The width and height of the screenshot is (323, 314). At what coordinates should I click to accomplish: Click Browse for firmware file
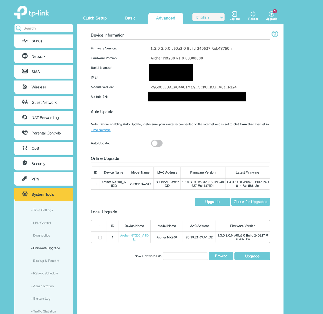[221, 256]
